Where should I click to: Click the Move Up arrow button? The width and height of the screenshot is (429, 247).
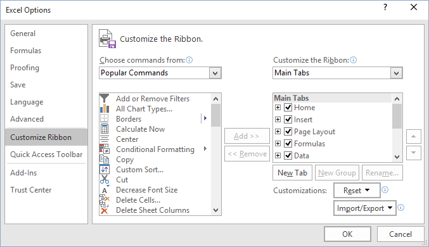click(413, 136)
